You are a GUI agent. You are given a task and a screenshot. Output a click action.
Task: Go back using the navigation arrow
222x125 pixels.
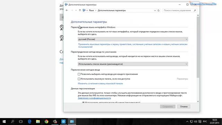coord(67,10)
